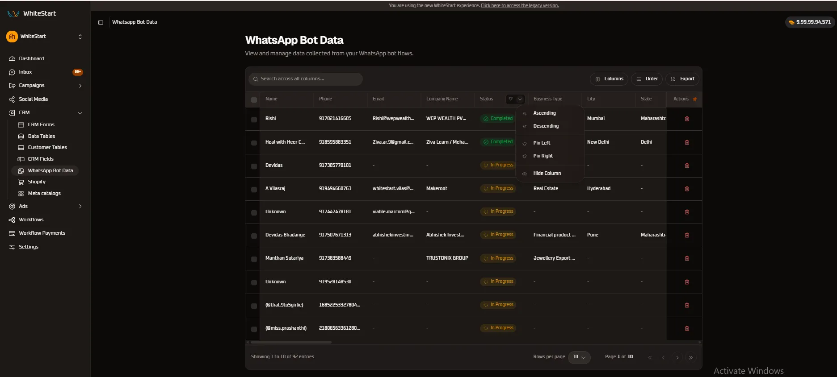This screenshot has width=837, height=377.
Task: Open the Status column filter icon
Action: (510, 99)
